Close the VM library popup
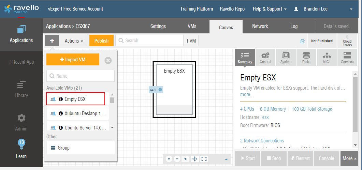 pos(108,60)
